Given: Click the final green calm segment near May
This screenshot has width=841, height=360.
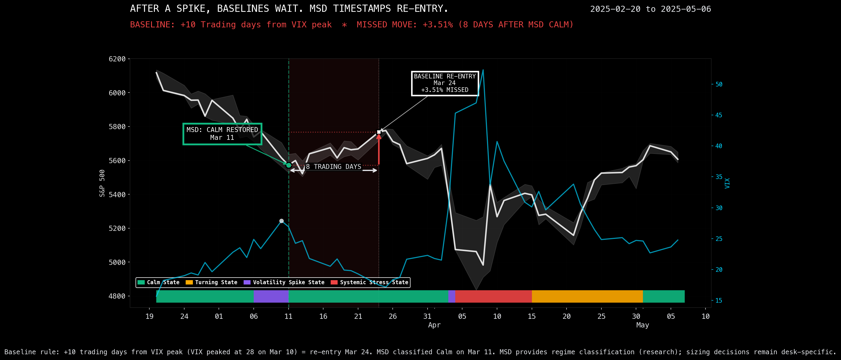Looking at the screenshot, I should [663, 296].
